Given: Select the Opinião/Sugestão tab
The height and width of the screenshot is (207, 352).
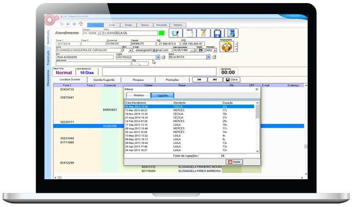Looking at the screenshot, I should [x=104, y=80].
